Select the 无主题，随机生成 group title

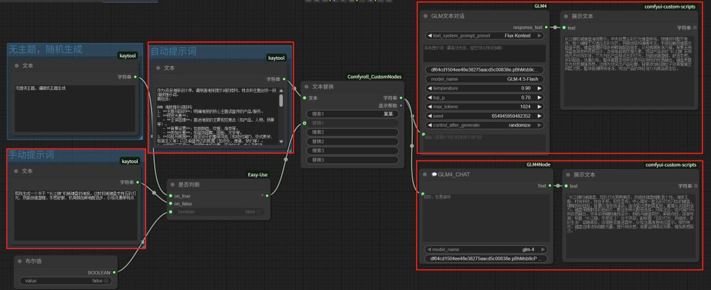click(x=45, y=49)
